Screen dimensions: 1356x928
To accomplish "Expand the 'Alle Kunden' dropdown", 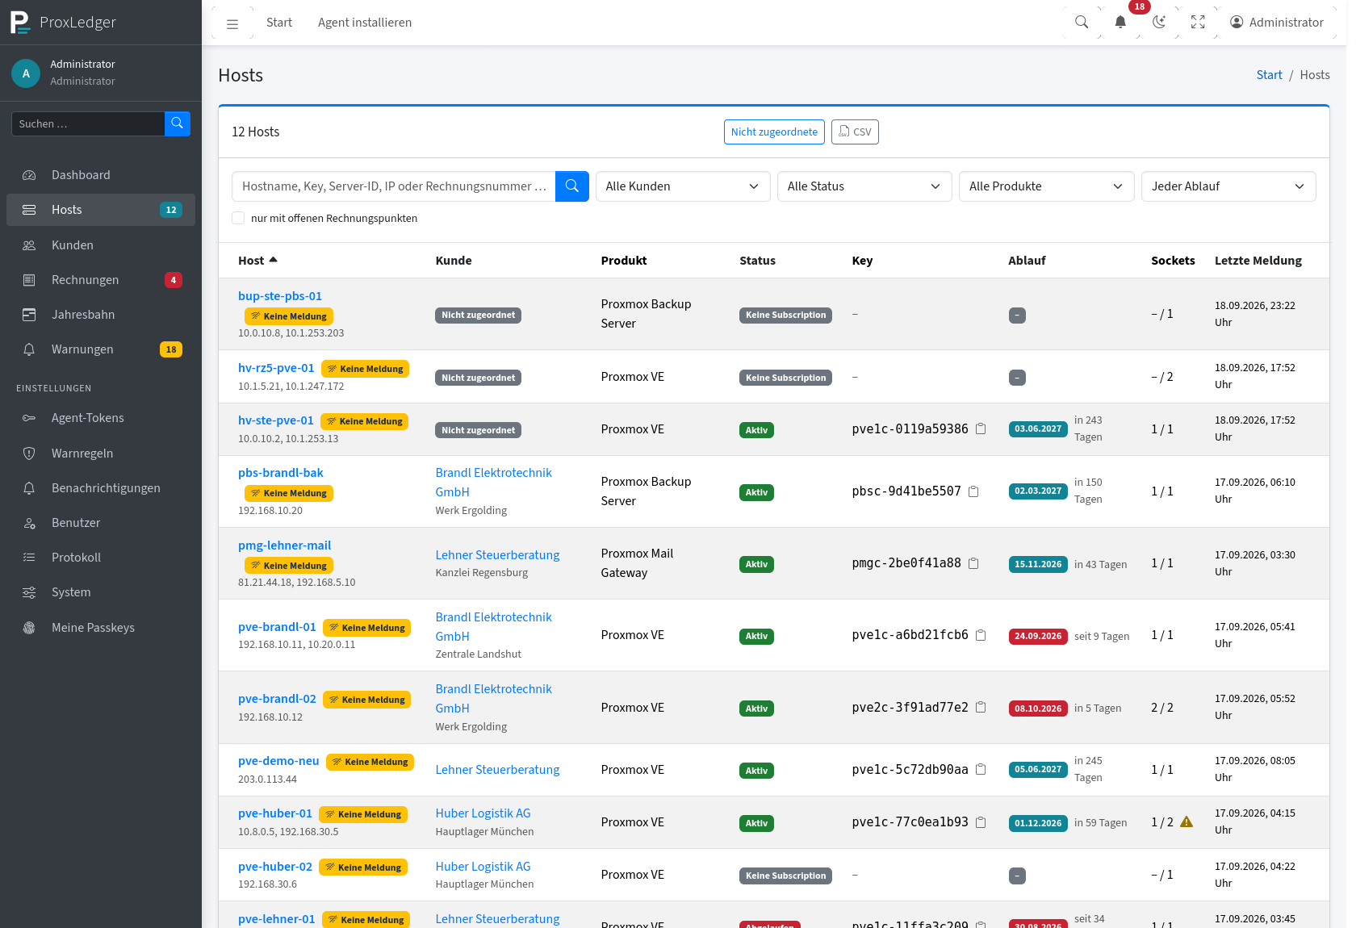I will pyautogui.click(x=683, y=186).
